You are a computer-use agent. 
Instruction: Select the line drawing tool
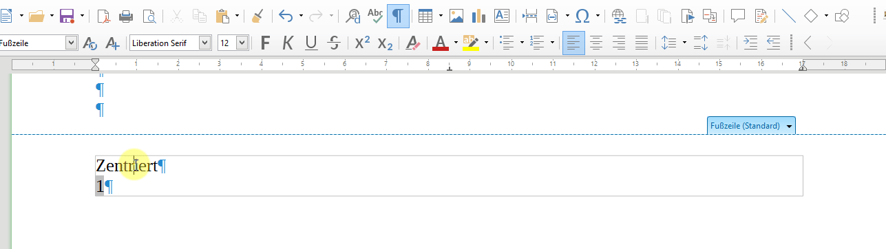coord(789,15)
